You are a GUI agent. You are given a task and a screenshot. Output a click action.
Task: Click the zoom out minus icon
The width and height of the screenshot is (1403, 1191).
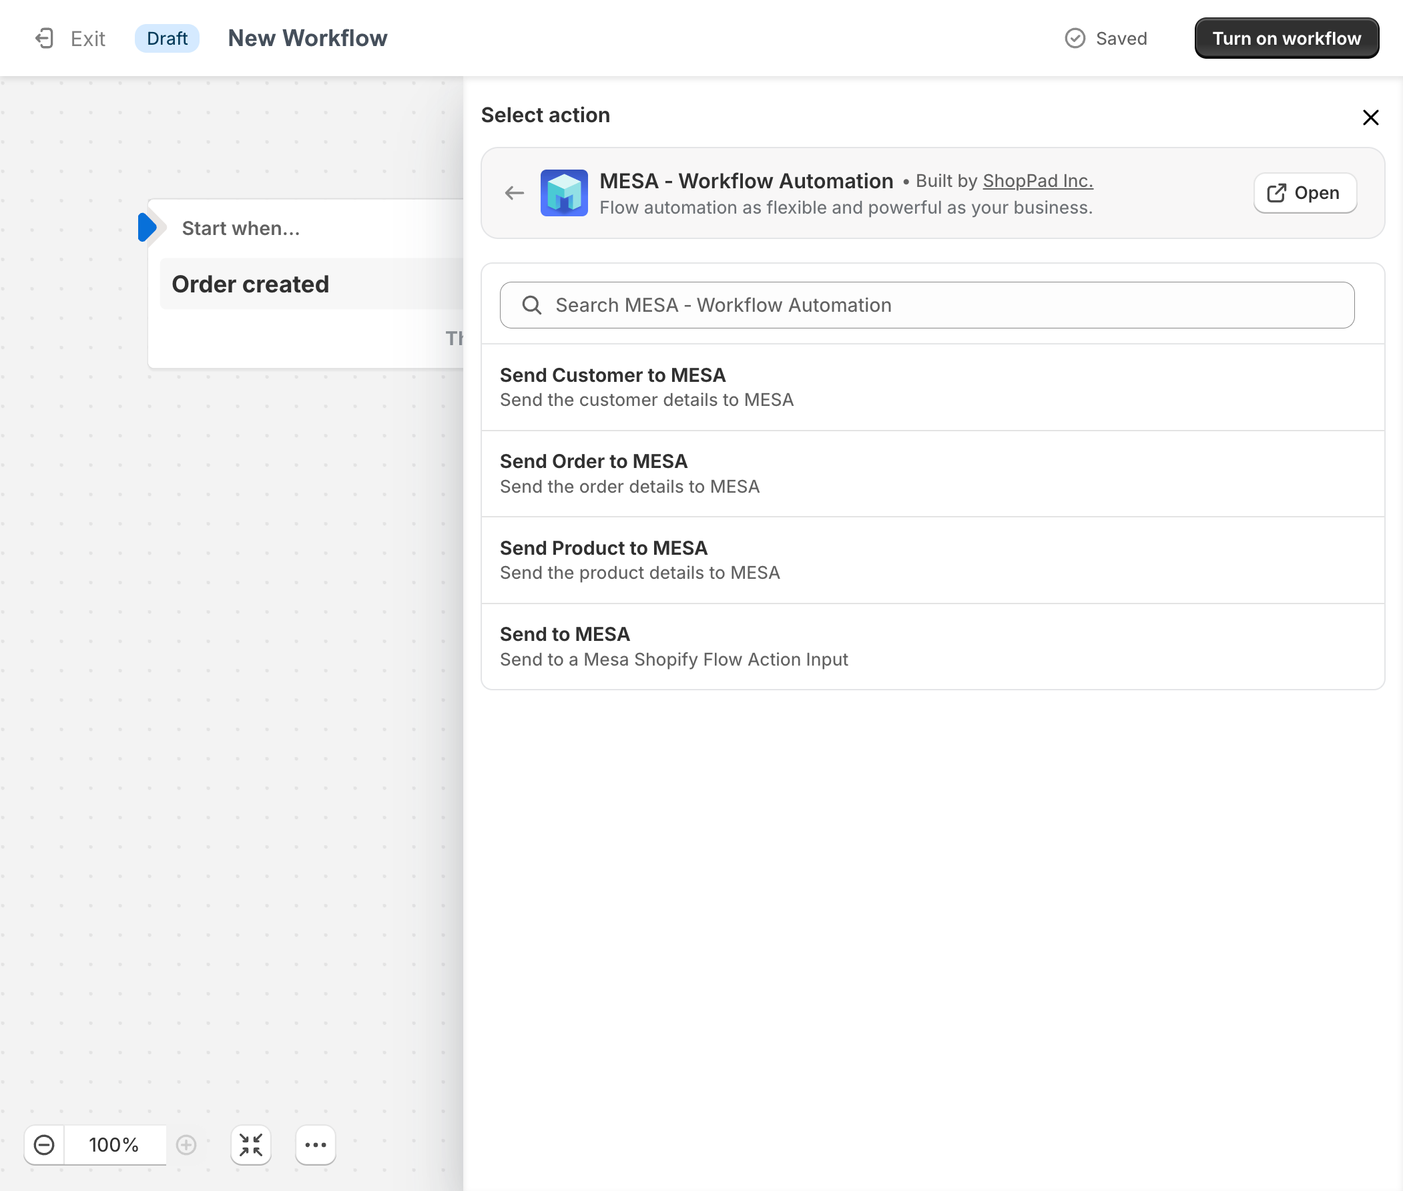45,1145
